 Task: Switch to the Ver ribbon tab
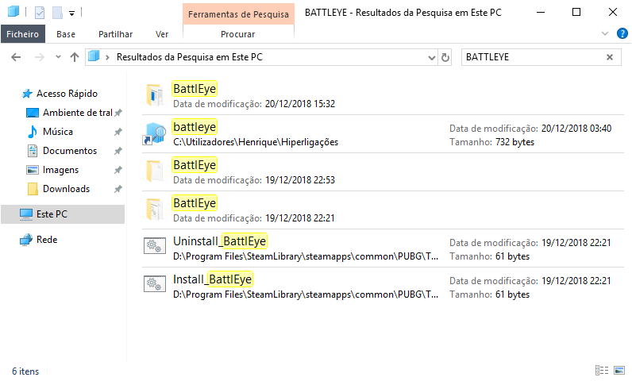(x=162, y=34)
